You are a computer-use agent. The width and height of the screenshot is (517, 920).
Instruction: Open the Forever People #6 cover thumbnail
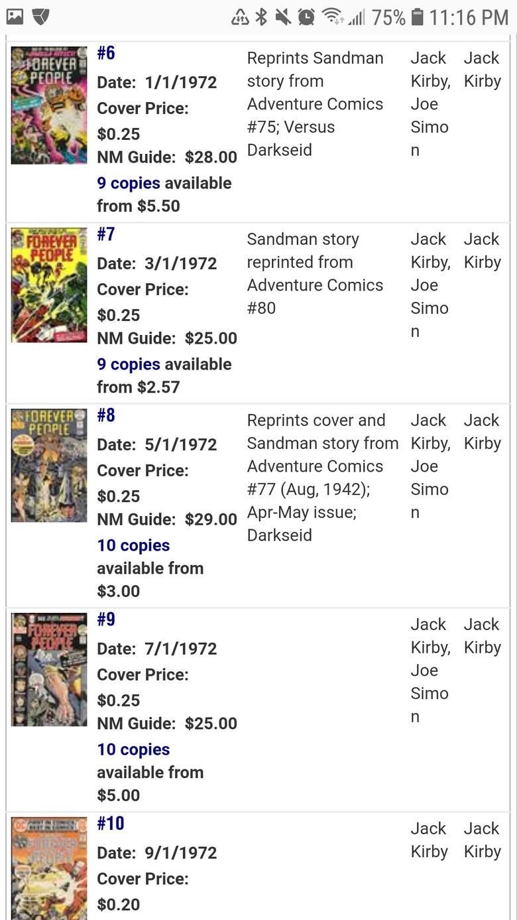[x=49, y=105]
